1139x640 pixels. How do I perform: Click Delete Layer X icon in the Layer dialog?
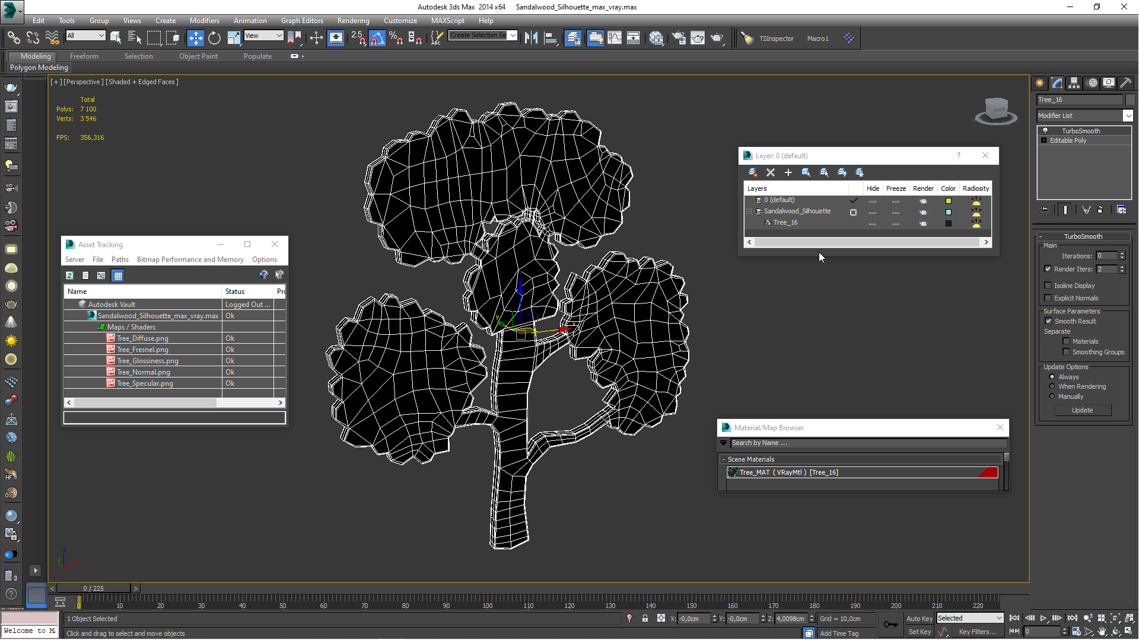tap(770, 172)
